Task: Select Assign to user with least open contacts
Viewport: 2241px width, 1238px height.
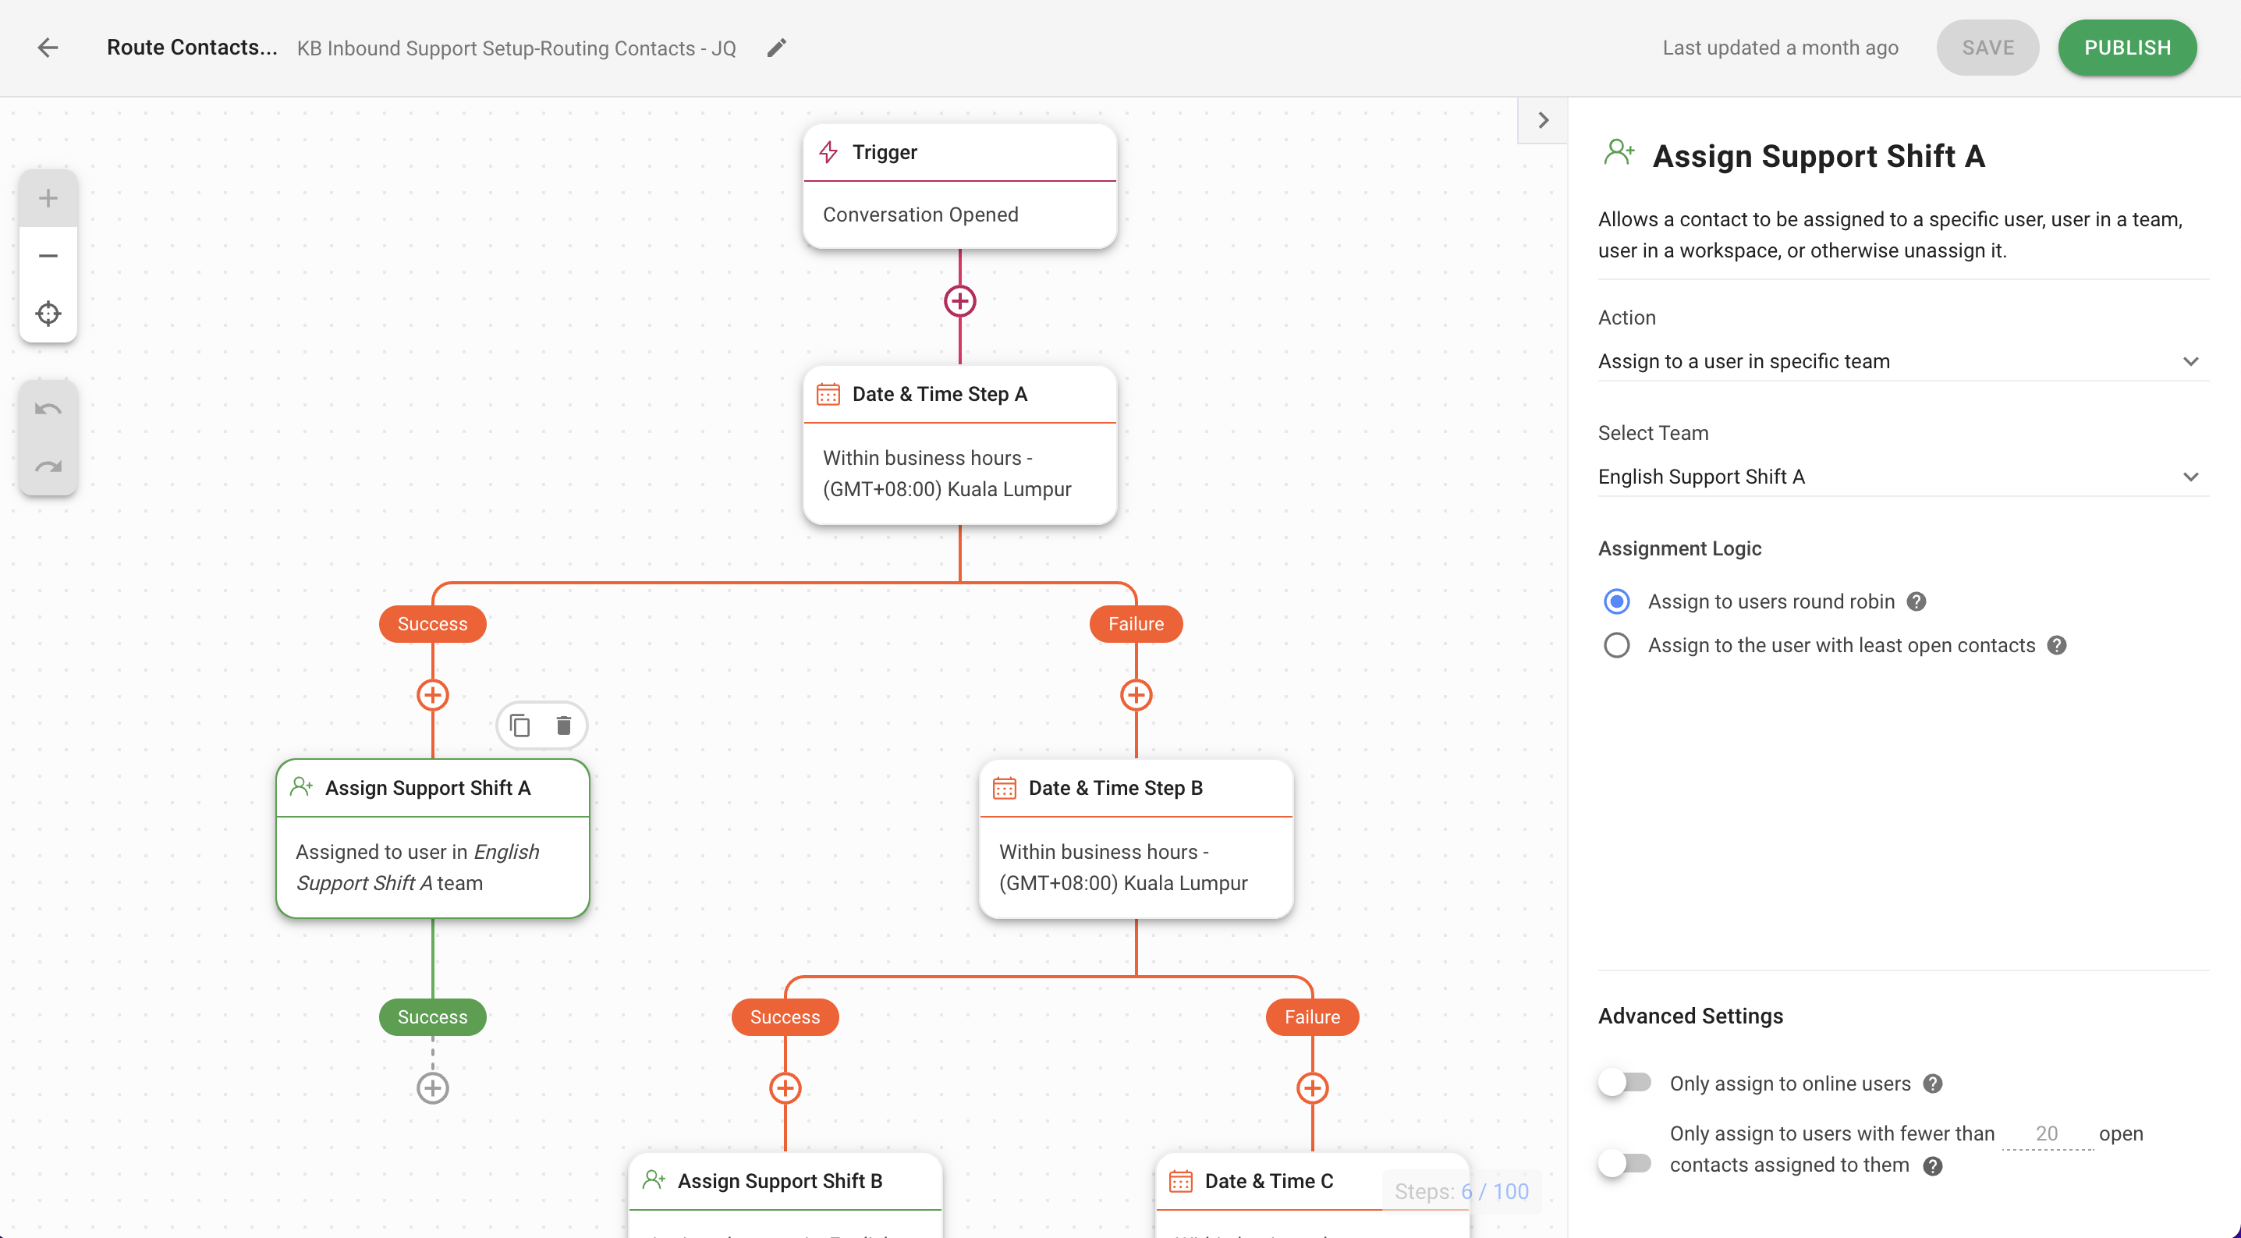Action: click(1616, 645)
